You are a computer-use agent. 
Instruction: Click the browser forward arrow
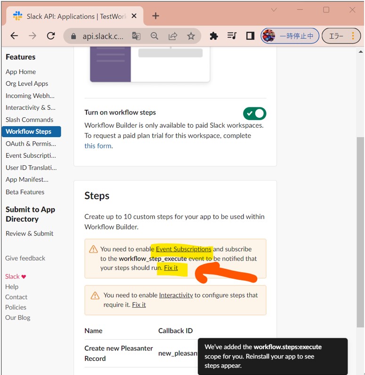click(x=32, y=36)
